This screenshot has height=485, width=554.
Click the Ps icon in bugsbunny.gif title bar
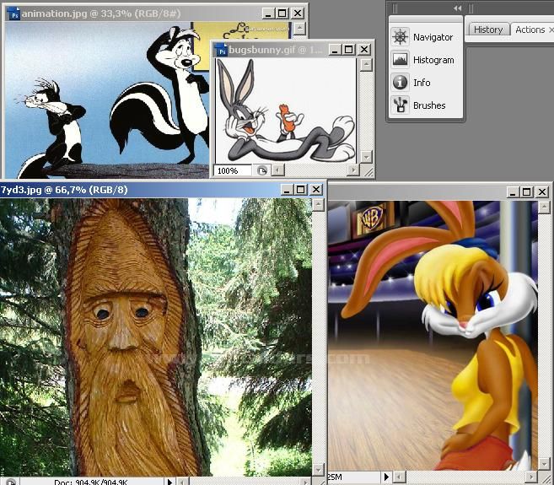[x=221, y=51]
